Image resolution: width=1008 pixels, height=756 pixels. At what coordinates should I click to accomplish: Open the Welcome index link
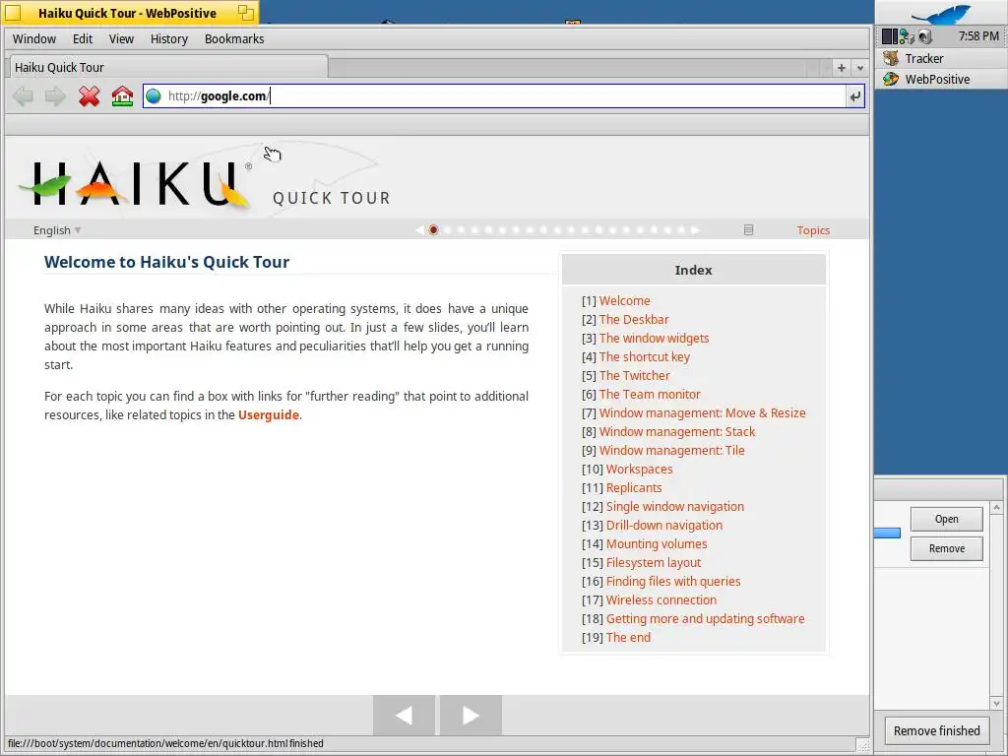624,301
